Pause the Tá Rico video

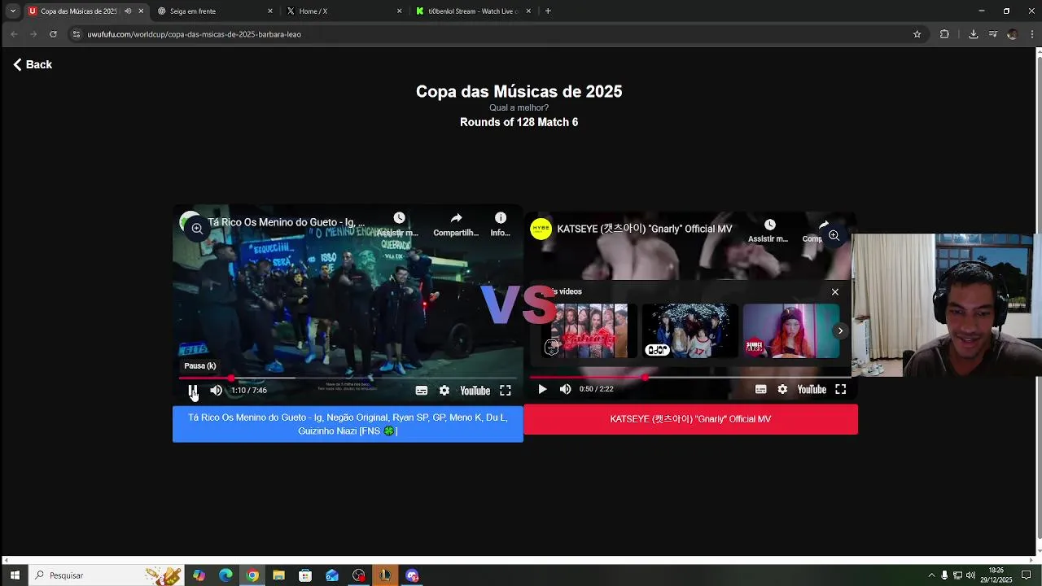coord(193,391)
